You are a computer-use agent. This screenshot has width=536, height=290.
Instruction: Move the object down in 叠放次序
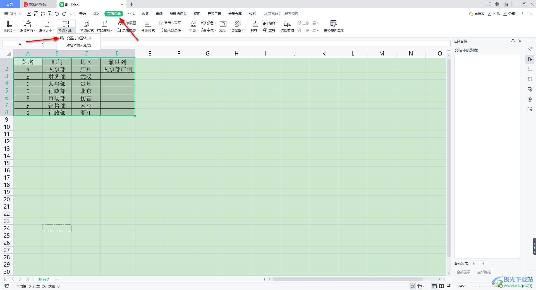tap(483, 264)
